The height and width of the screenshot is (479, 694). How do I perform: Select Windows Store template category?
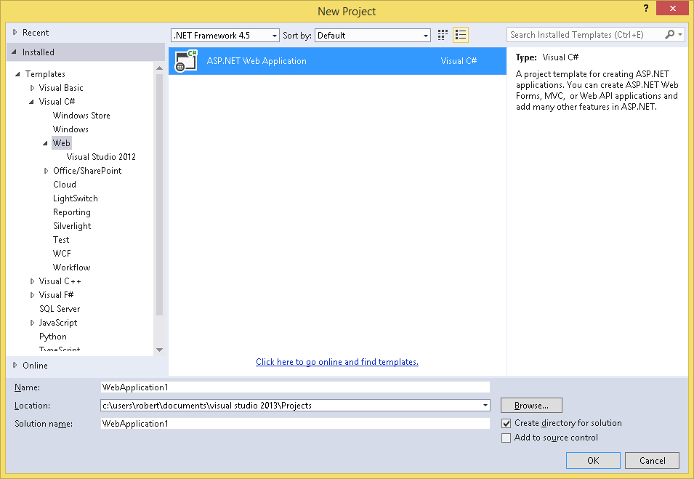pos(81,116)
